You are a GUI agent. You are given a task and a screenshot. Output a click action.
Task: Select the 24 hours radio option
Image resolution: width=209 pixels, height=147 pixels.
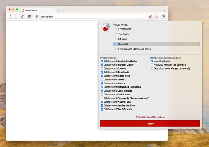116,39
